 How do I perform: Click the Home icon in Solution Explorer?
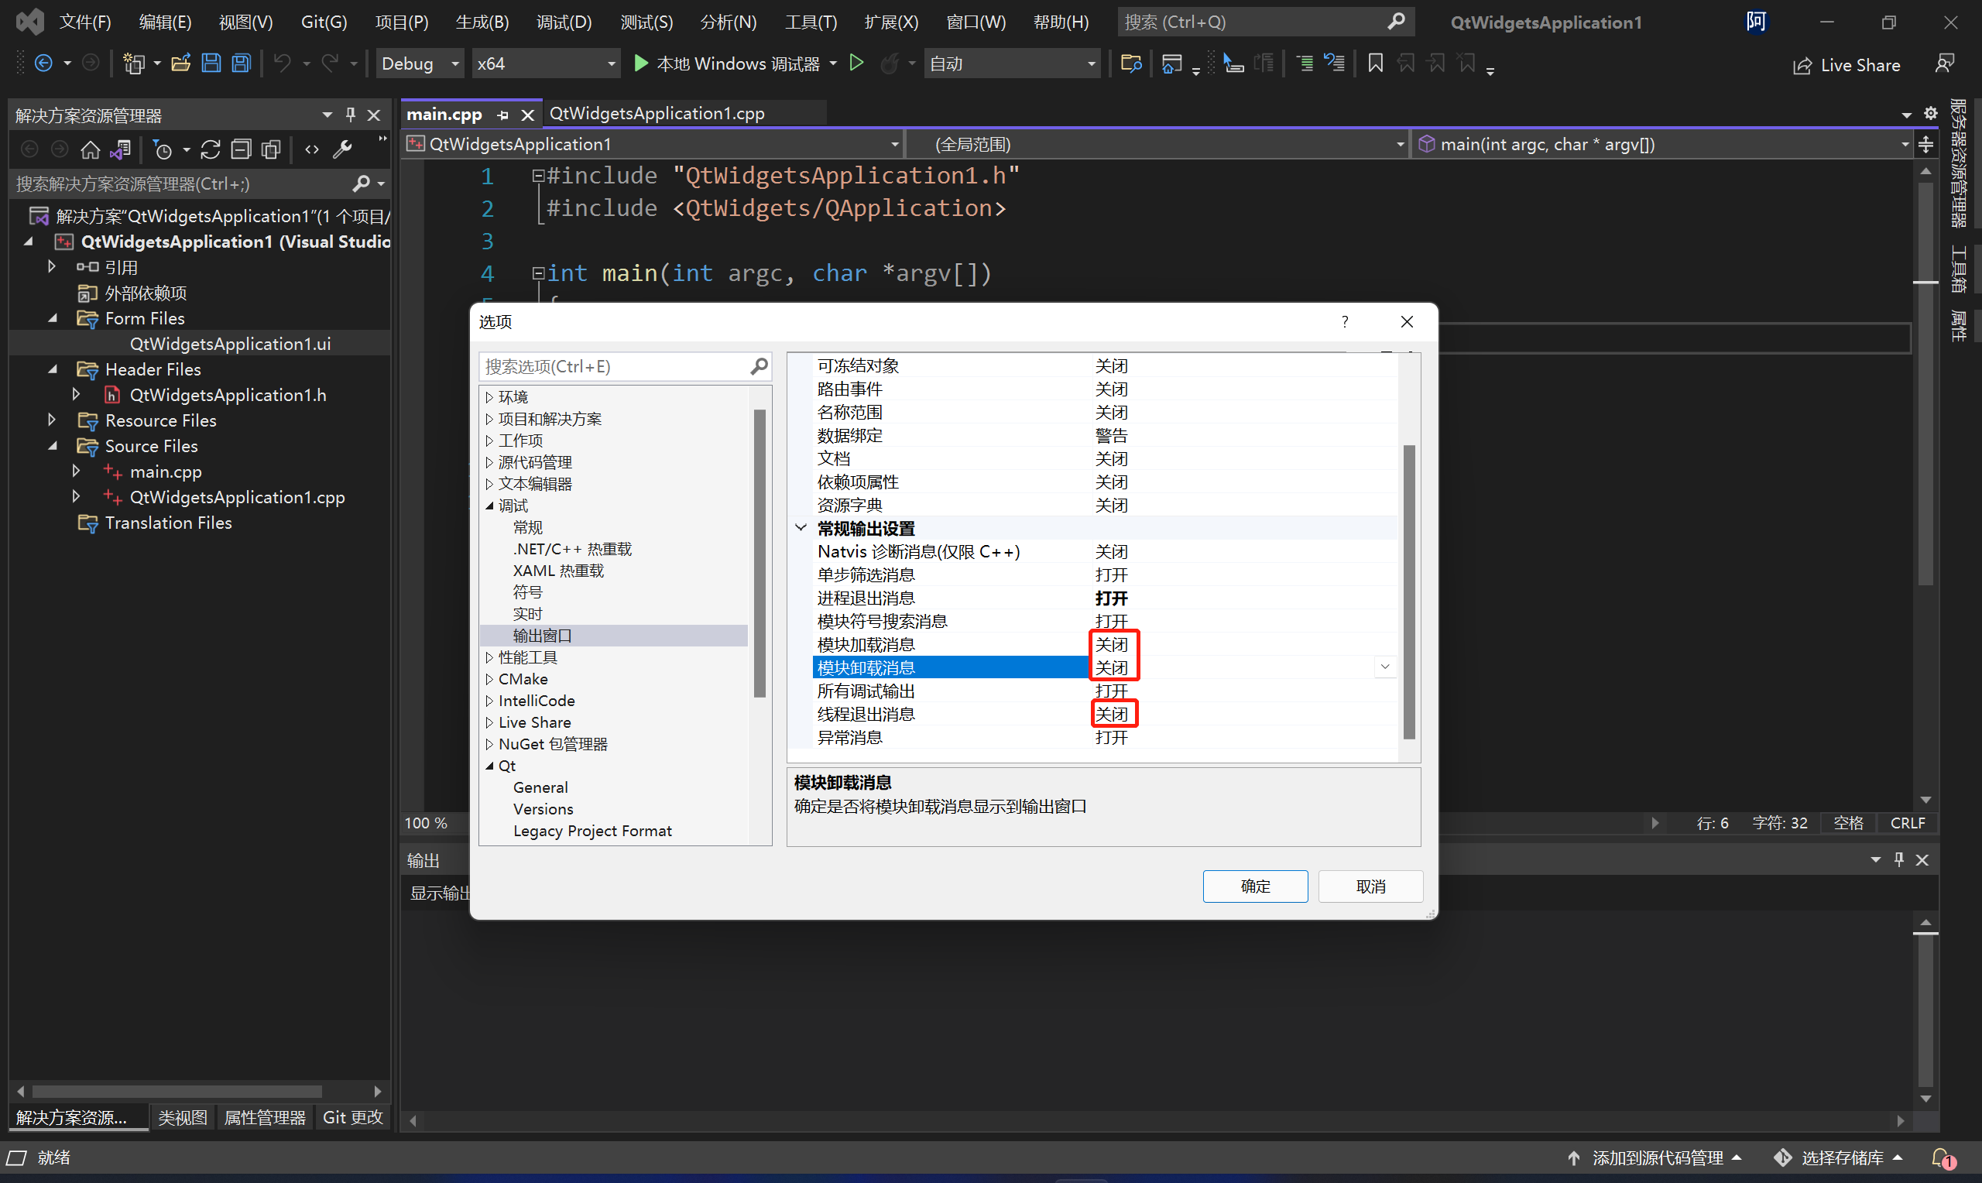(x=91, y=149)
